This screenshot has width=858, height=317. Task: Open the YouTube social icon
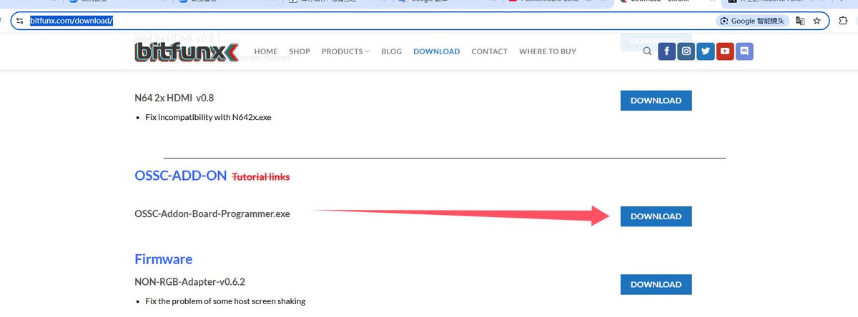pyautogui.click(x=725, y=51)
